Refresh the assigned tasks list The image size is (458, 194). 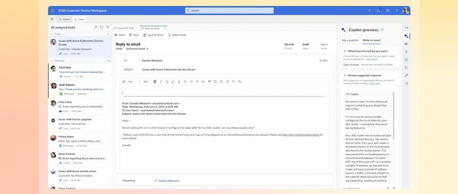tap(101, 27)
